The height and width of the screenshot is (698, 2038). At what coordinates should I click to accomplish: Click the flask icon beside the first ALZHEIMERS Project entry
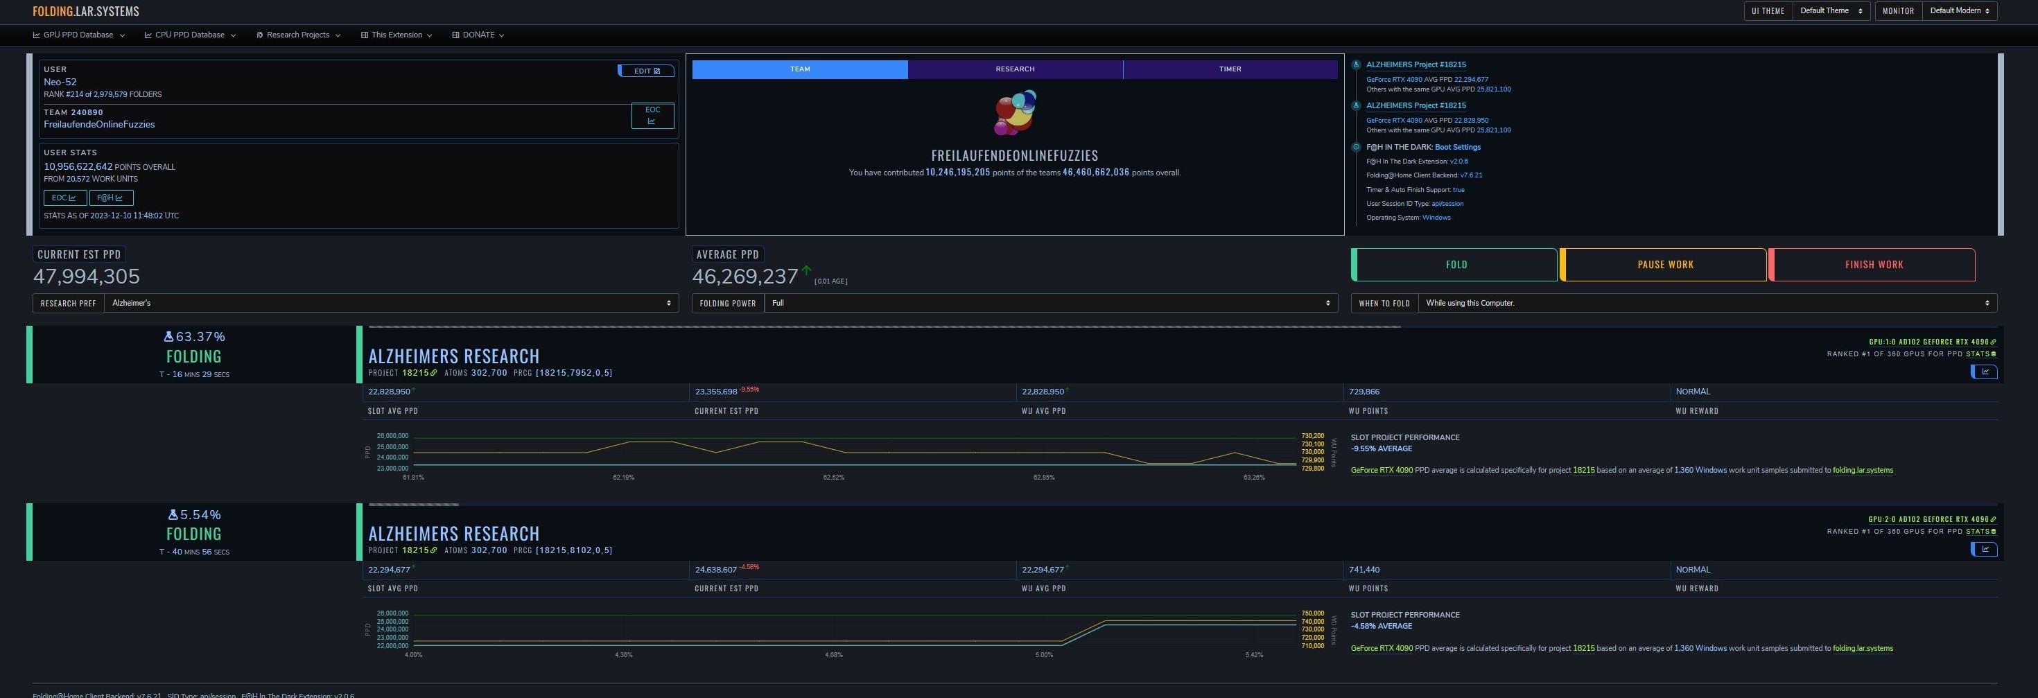(1356, 65)
